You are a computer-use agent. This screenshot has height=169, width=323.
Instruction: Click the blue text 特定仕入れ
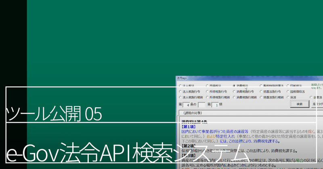(225, 136)
